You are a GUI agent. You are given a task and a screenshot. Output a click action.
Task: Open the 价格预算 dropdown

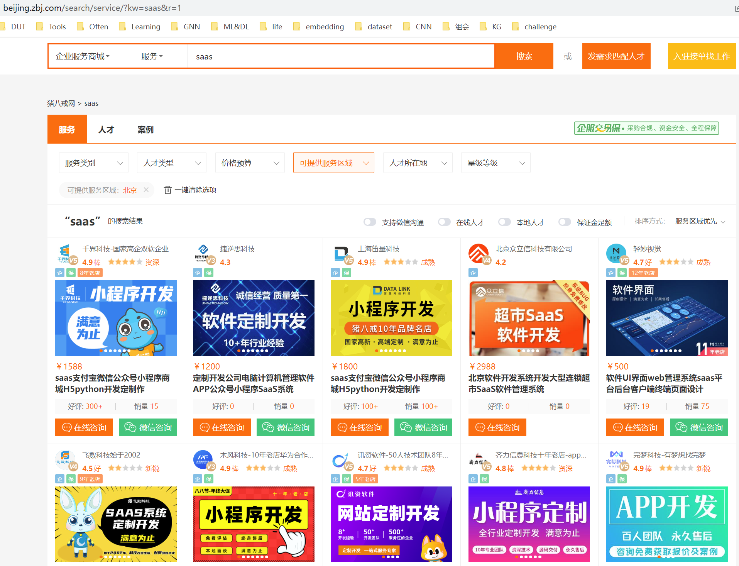pyautogui.click(x=250, y=163)
